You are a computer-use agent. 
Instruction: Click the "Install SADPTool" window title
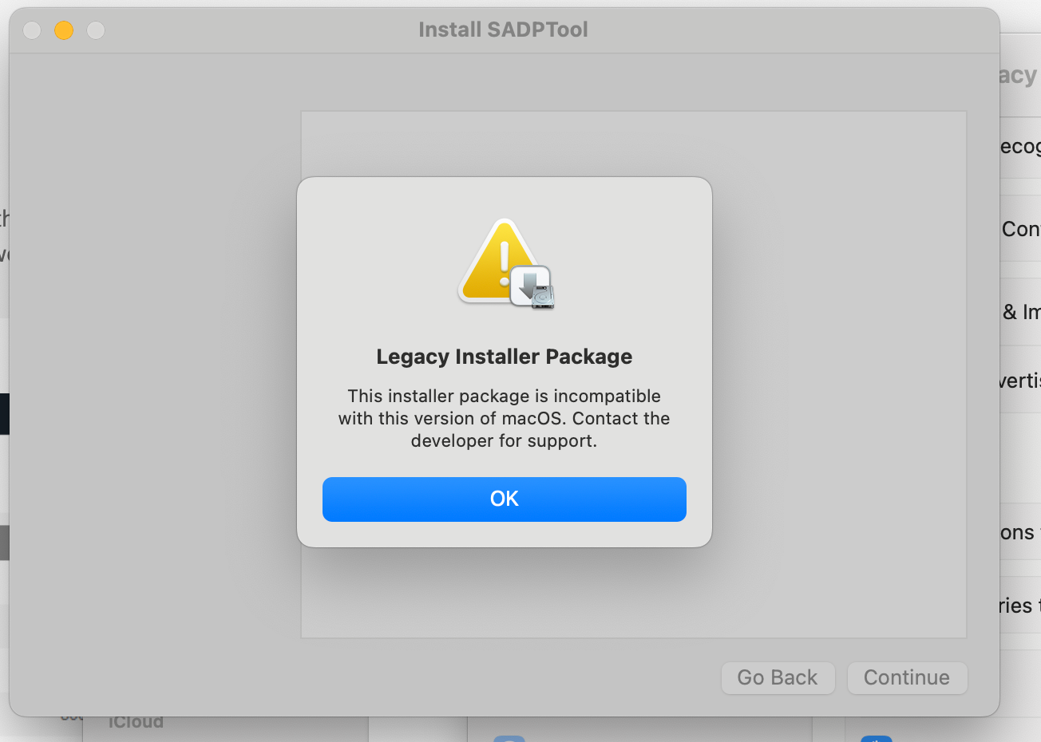coord(503,30)
